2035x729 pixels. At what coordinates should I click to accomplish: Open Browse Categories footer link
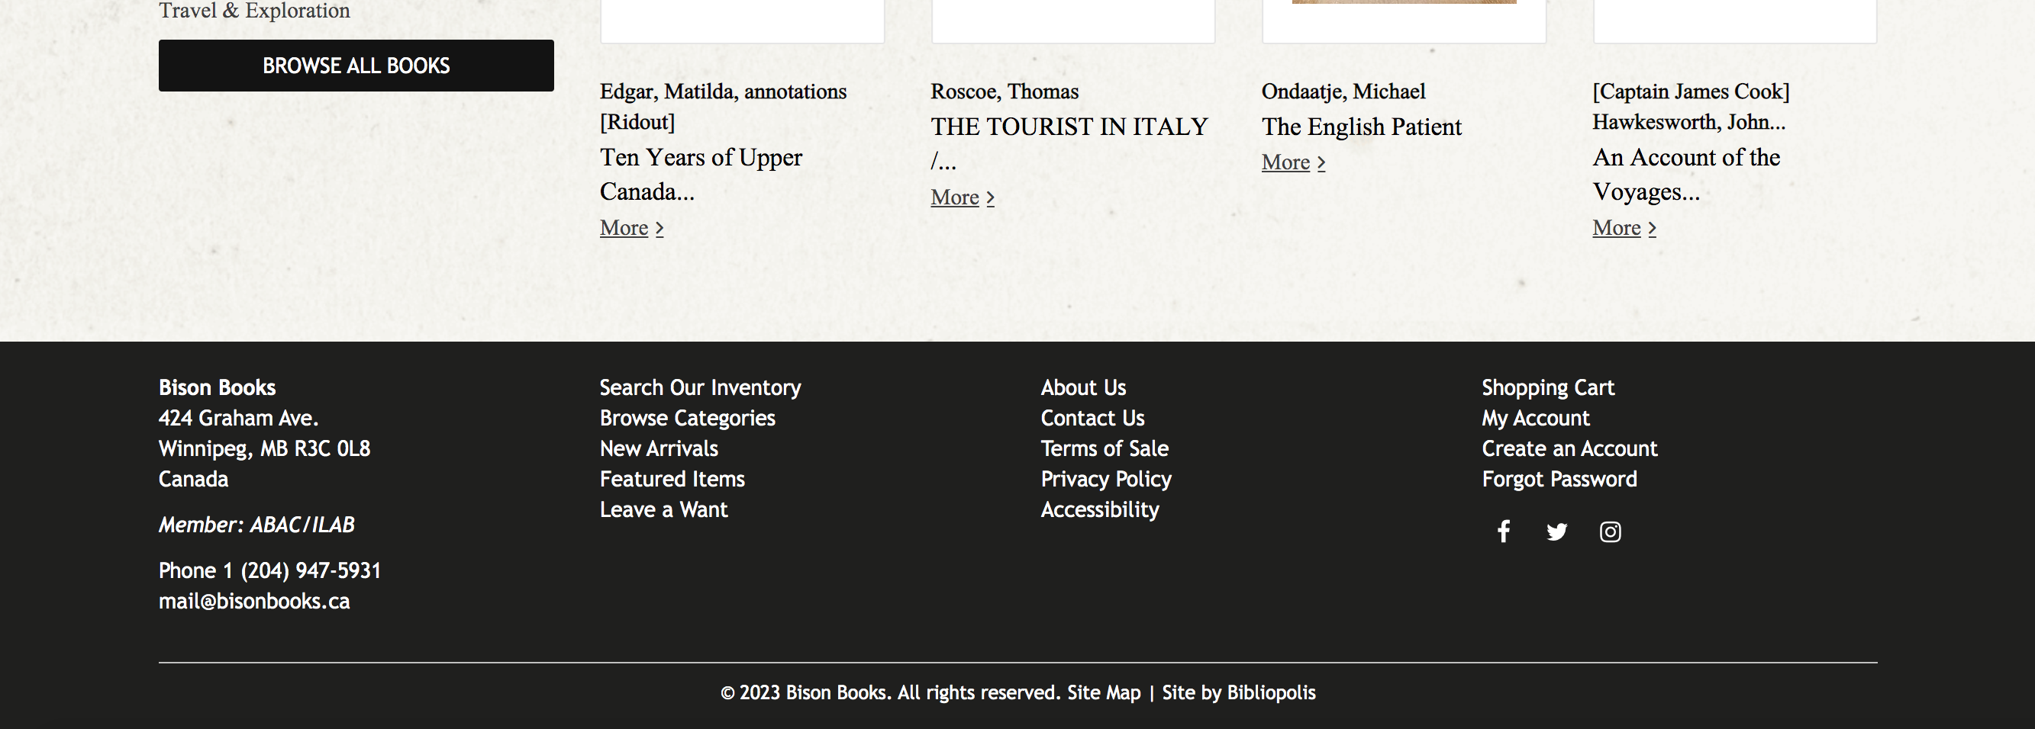click(x=687, y=418)
